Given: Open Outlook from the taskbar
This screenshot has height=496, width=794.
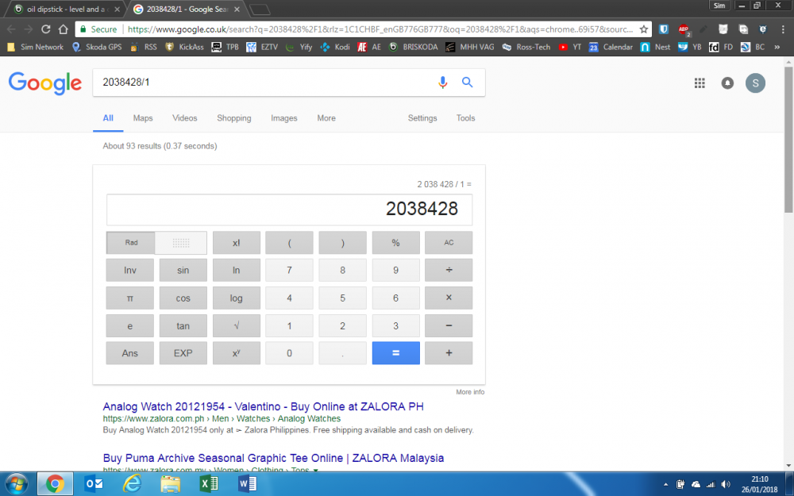Looking at the screenshot, I should (94, 484).
